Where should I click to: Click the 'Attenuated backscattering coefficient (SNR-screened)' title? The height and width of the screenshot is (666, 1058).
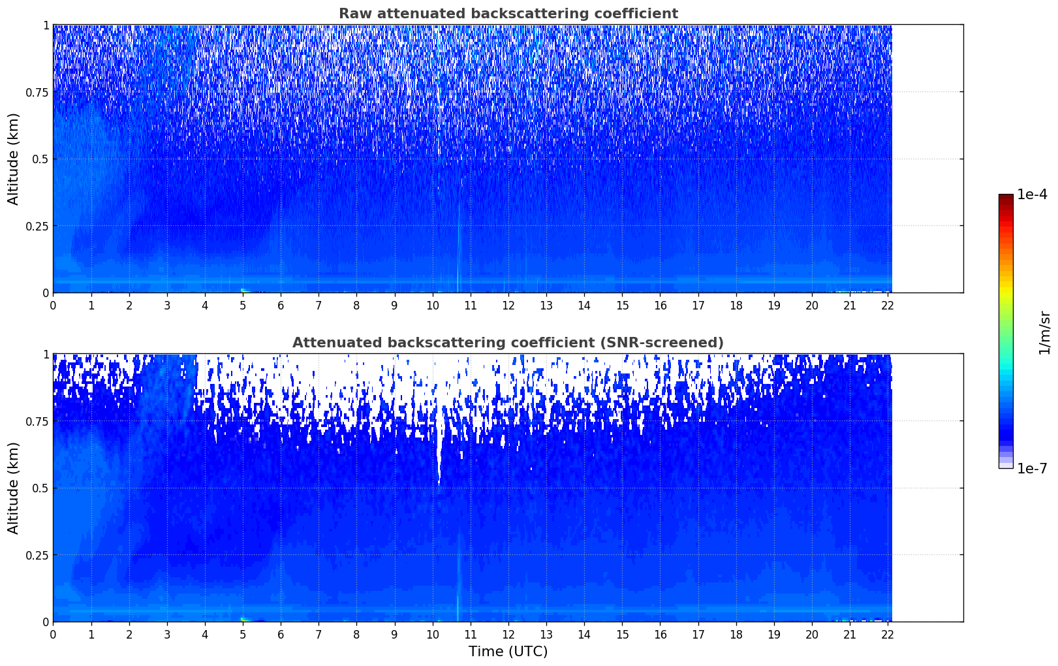pos(508,343)
